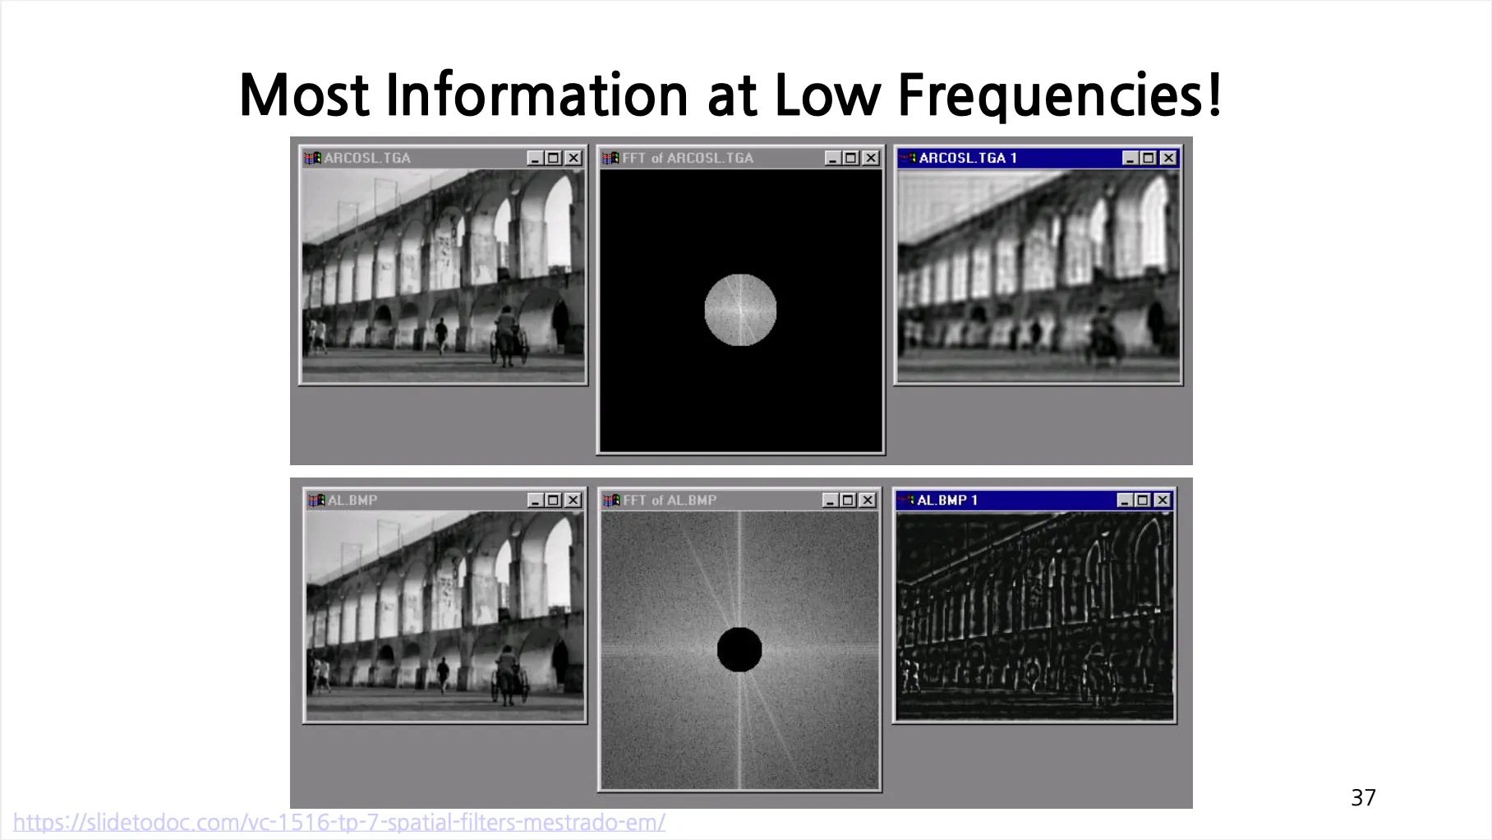Screen dimensions: 1492x840
Task: Minimize the FFT of AL.BMP window
Action: point(831,500)
